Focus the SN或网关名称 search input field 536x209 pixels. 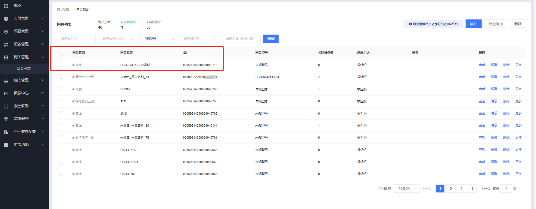[x=241, y=39]
